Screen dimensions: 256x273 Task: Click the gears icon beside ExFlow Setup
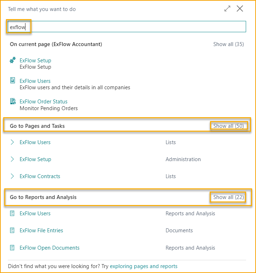click(x=12, y=60)
